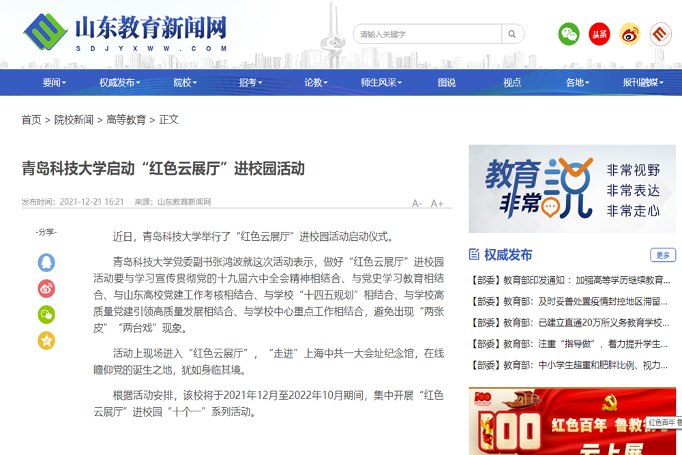Click the Weibo icon in header
682x455 pixels.
[629, 34]
